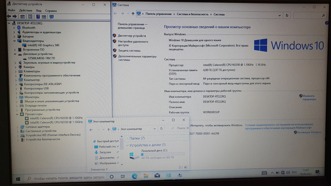Select Загрузки in quick access
The image size is (331, 186).
coord(105,152)
